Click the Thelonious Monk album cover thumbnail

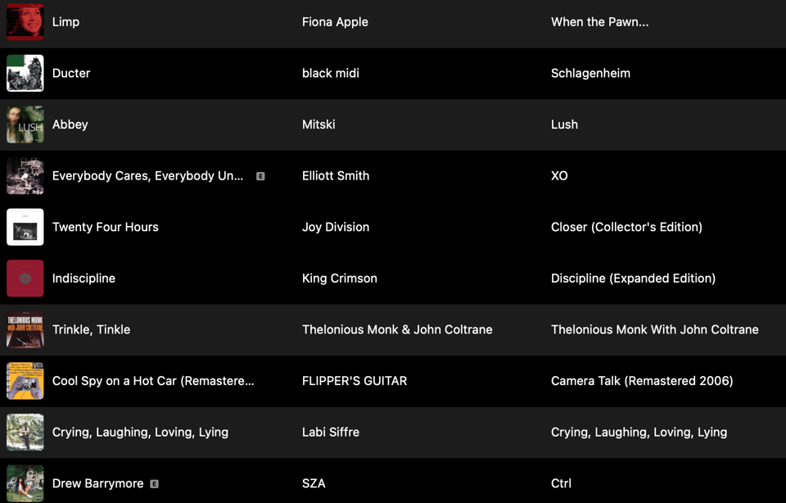[25, 329]
